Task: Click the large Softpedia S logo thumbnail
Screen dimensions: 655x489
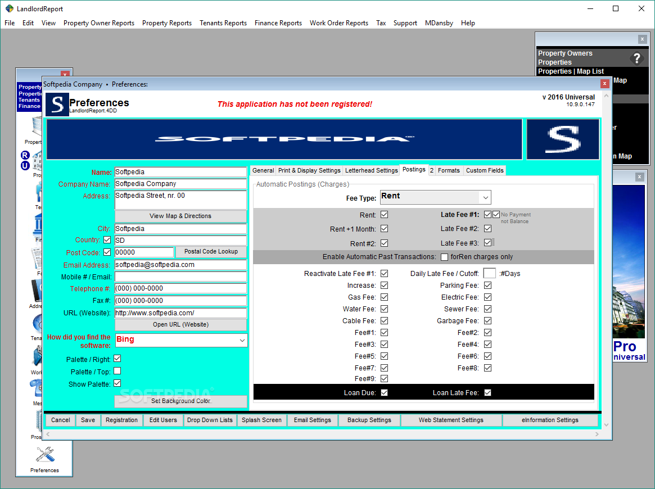Action: pyautogui.click(x=563, y=139)
